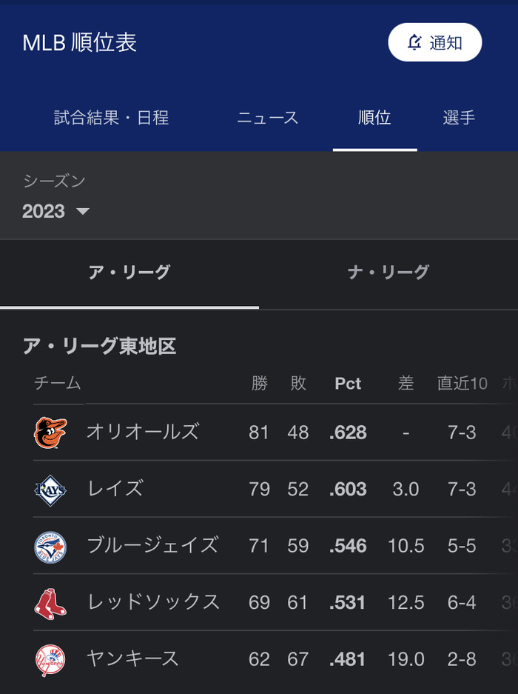Tap the 通知 notification button
Screen dimensions: 518x694
tap(435, 42)
